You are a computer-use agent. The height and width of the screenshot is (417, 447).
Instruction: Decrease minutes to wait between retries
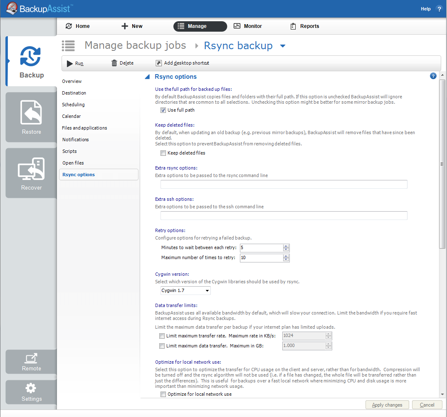click(x=286, y=250)
